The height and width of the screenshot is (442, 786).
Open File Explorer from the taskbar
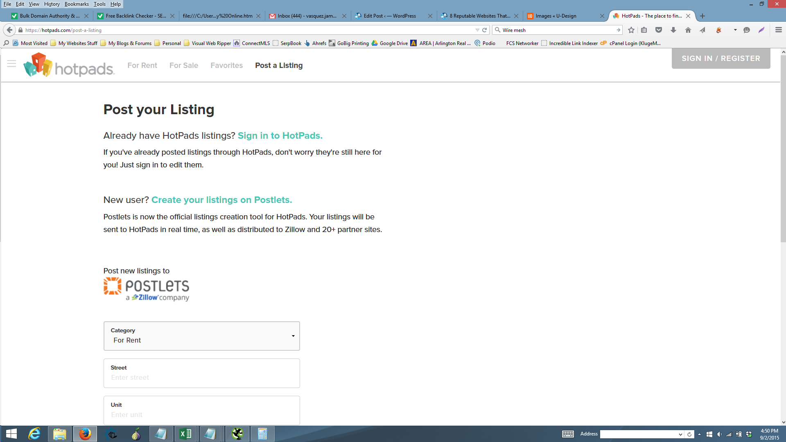tap(60, 434)
